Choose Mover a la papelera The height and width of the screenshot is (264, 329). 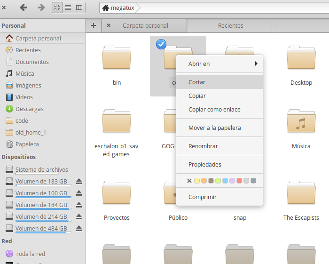click(x=219, y=128)
